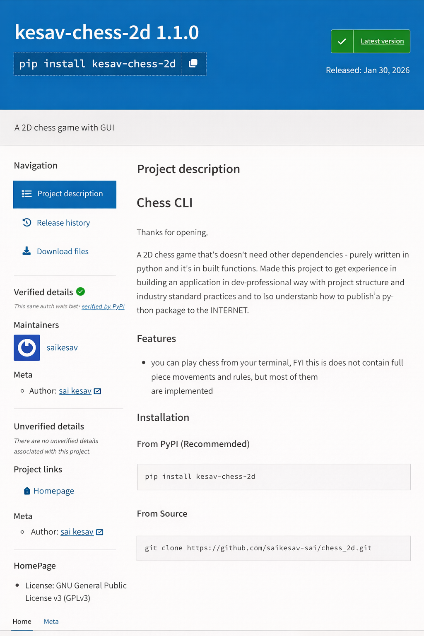Open the saikesav maintainer avatar
This screenshot has width=424, height=636.
click(x=26, y=348)
